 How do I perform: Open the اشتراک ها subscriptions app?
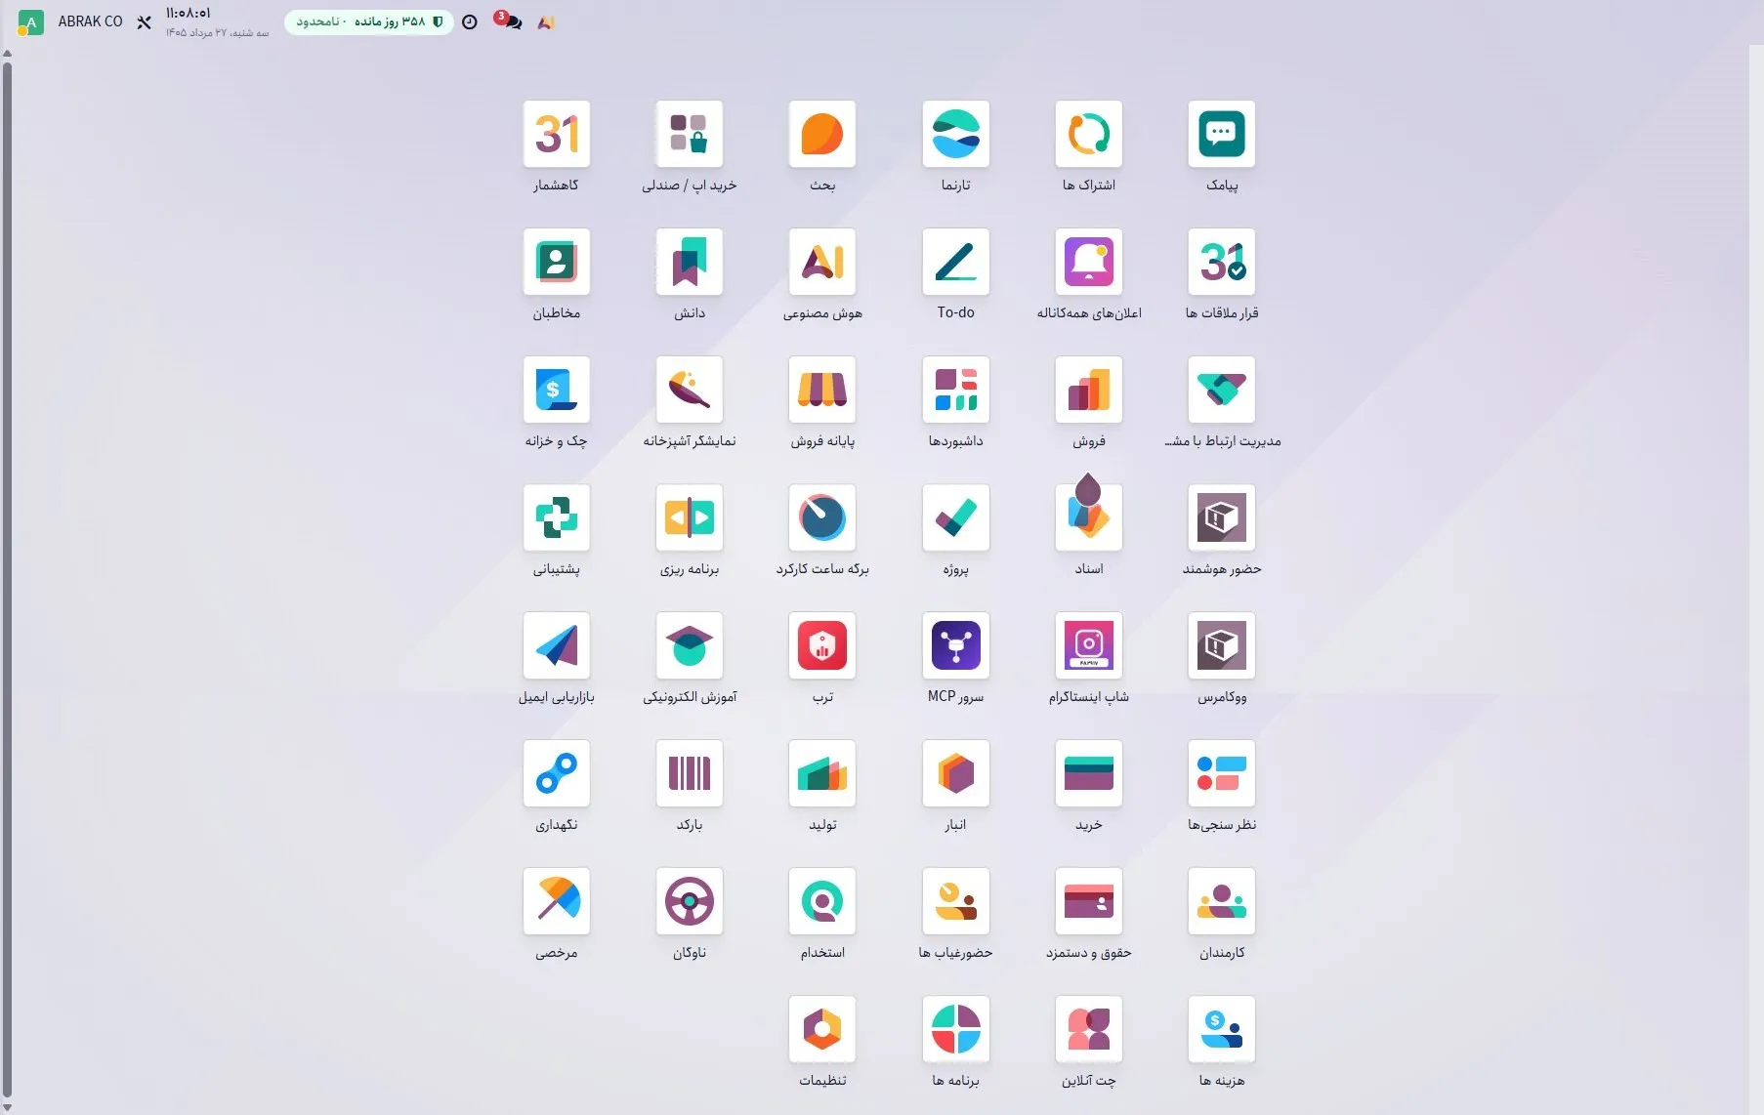pyautogui.click(x=1089, y=135)
